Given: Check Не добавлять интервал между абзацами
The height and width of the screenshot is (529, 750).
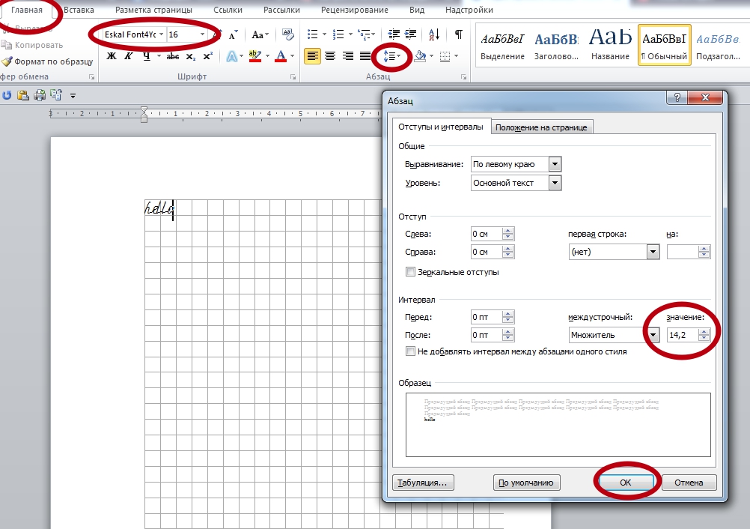Looking at the screenshot, I should pyautogui.click(x=410, y=351).
